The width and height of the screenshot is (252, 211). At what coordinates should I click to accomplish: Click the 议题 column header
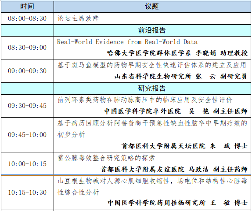click(x=152, y=7)
